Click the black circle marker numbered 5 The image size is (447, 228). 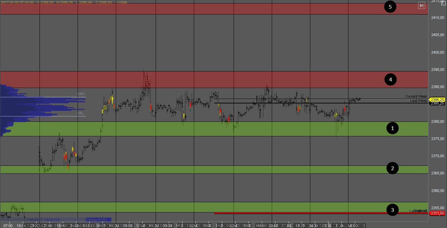point(390,7)
